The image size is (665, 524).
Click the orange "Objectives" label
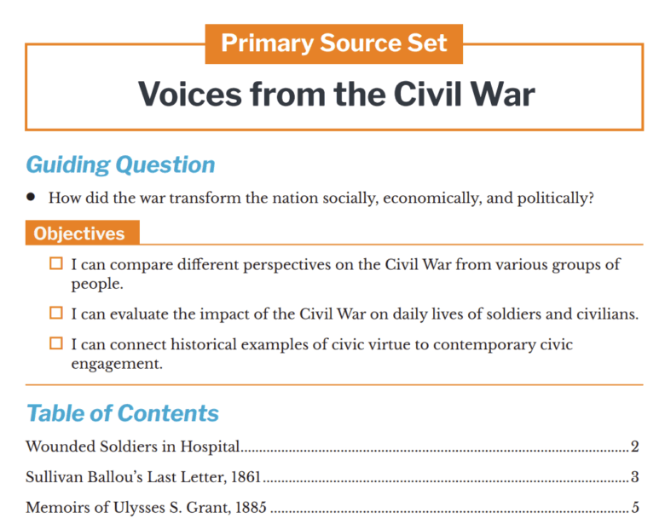[x=79, y=233]
